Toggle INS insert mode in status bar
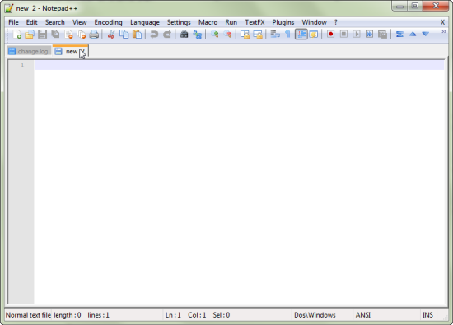 coord(427,315)
